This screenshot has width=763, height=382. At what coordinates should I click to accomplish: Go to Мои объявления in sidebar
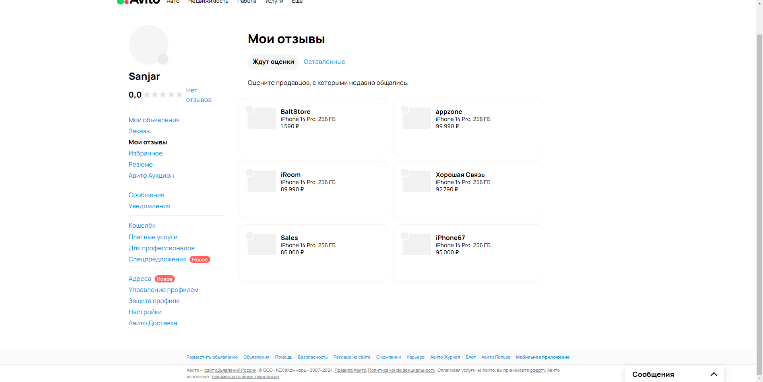pyautogui.click(x=154, y=120)
